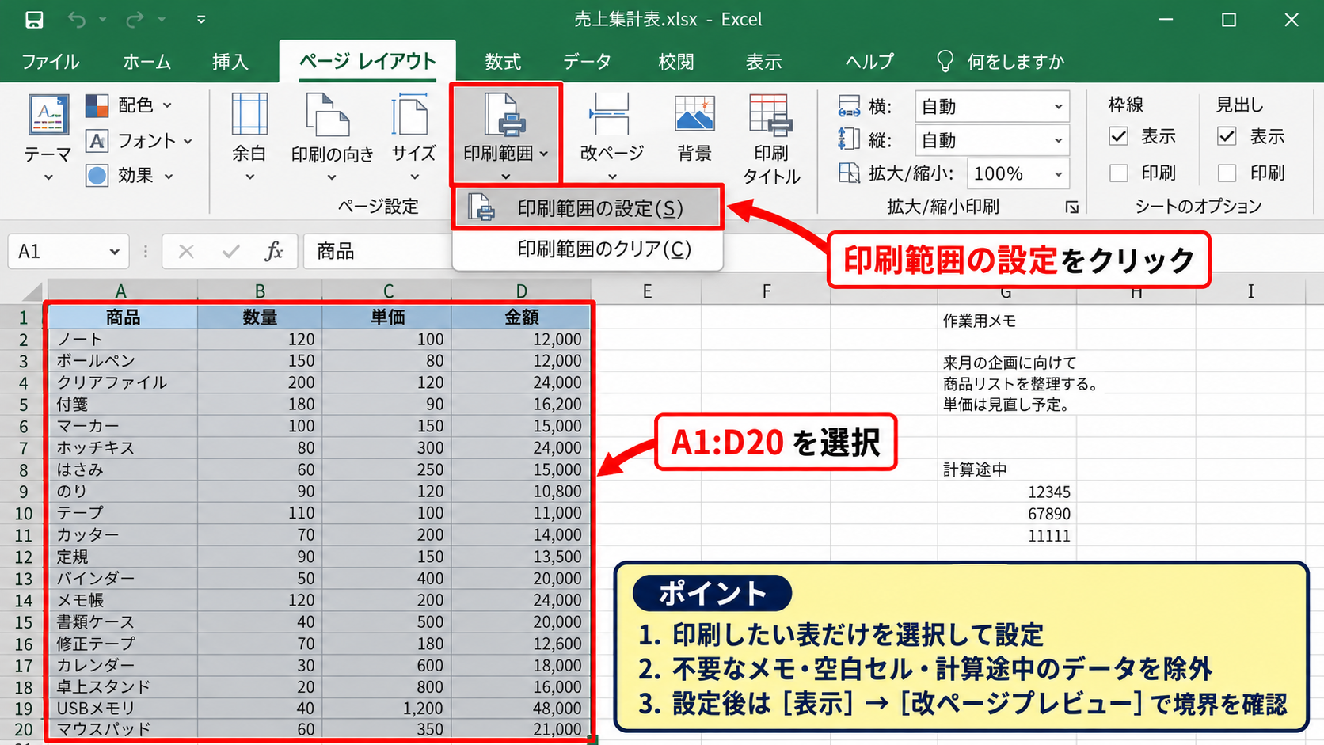Image resolution: width=1324 pixels, height=745 pixels.
Task: Click the フォント theme fonts icon
Action: click(97, 141)
